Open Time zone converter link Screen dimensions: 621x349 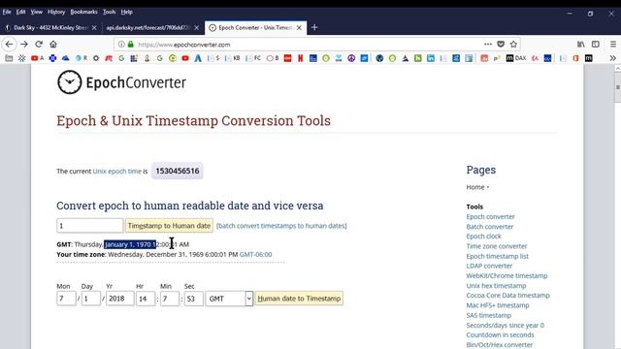(497, 246)
